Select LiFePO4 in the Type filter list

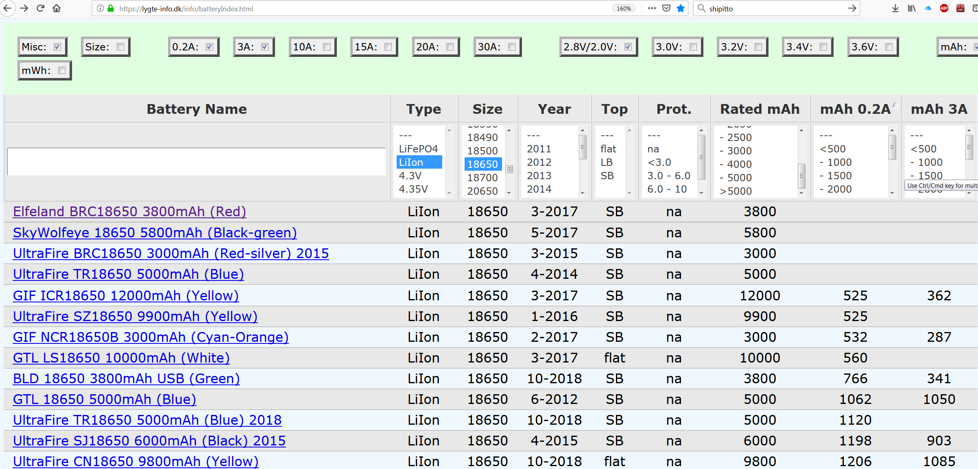coord(419,149)
